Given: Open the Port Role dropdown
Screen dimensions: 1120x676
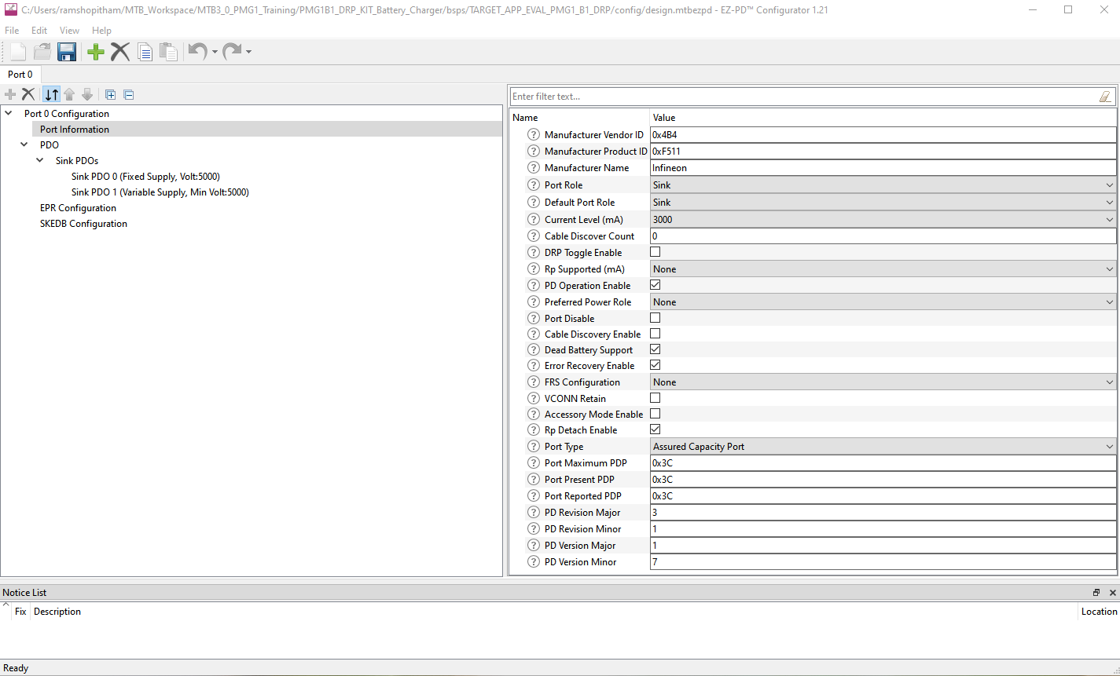Looking at the screenshot, I should 883,185.
